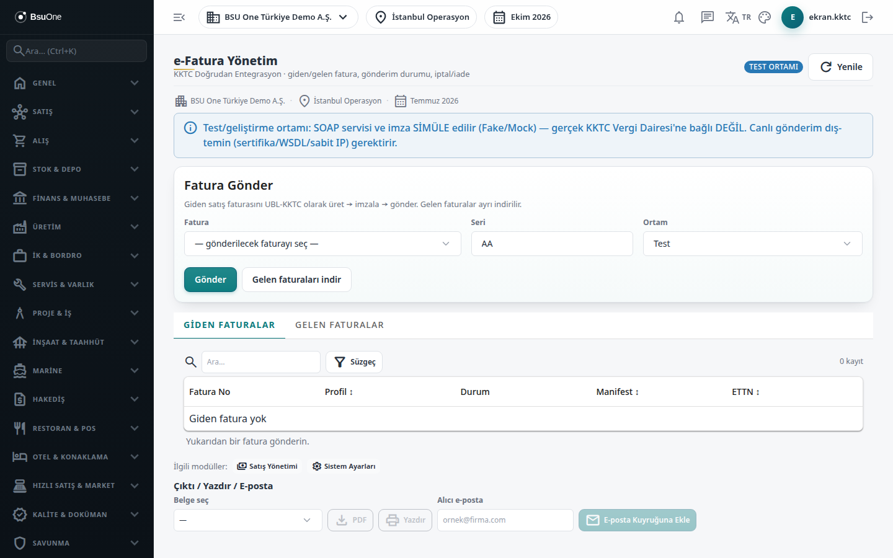The width and height of the screenshot is (893, 558).
Task: Open Ekim 2026 period selector
Action: pos(521,17)
